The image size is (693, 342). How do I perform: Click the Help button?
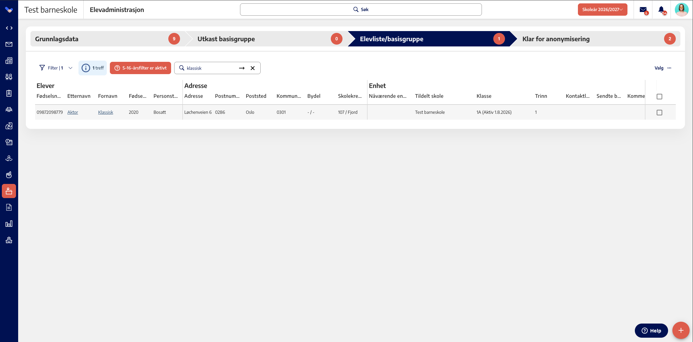651,331
